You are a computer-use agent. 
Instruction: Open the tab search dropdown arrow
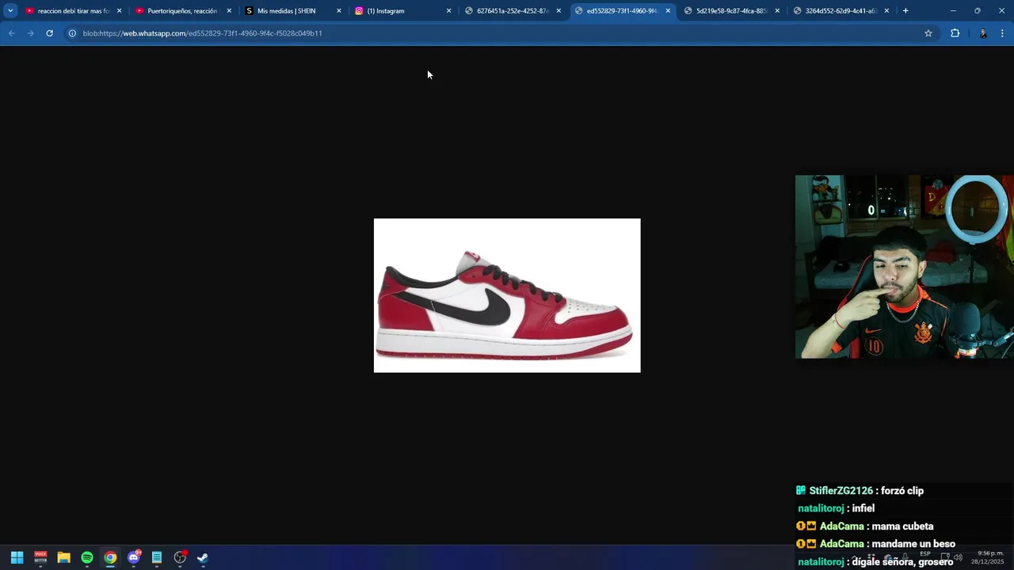[x=10, y=11]
